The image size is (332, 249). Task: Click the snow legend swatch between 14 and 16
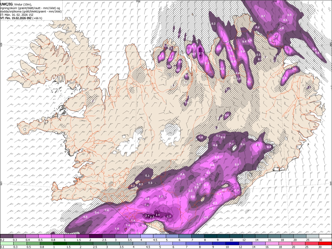(x=261, y=236)
